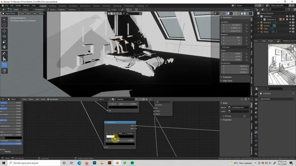Open Microsoft Edge from the taskbar
296x166 pixels.
click(79, 163)
